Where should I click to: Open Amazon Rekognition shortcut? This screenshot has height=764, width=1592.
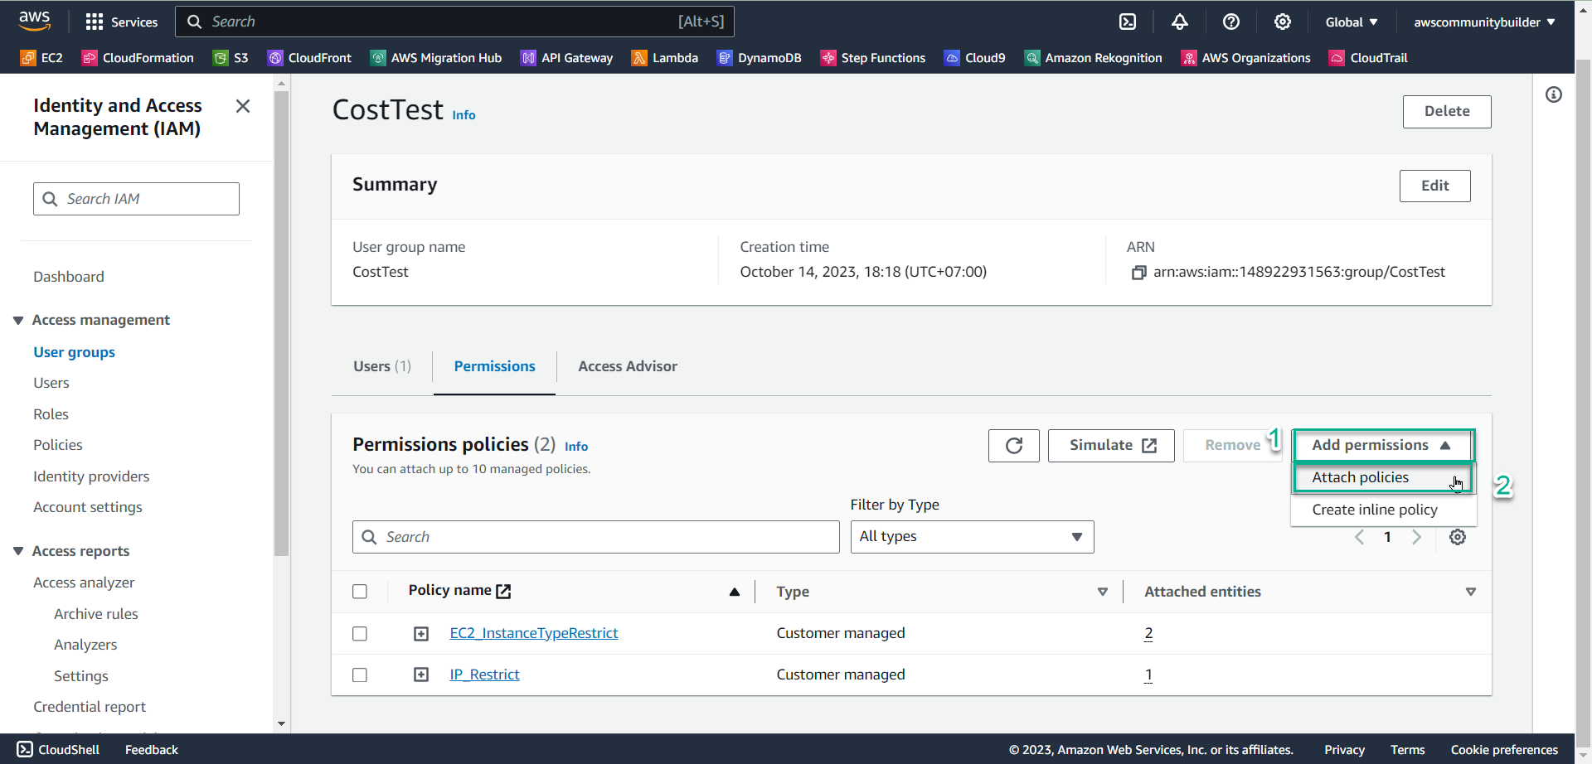[x=1094, y=57]
